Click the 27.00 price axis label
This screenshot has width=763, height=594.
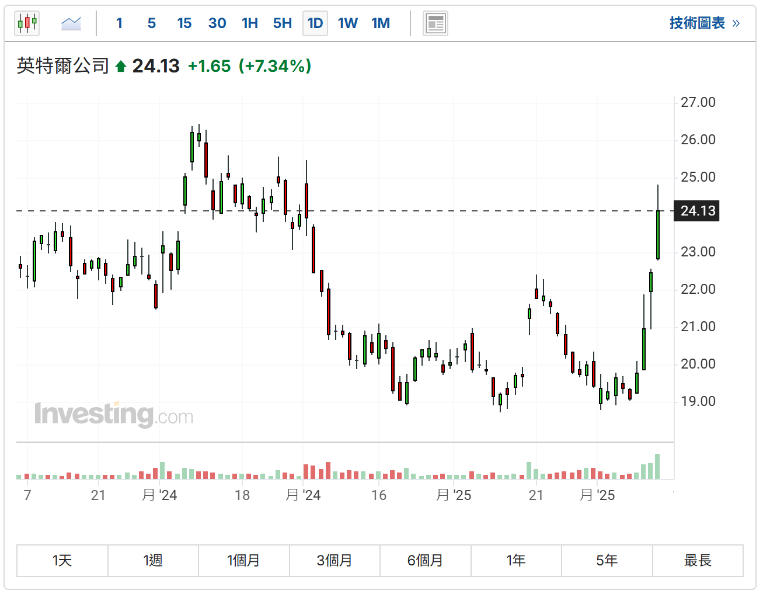tap(698, 102)
